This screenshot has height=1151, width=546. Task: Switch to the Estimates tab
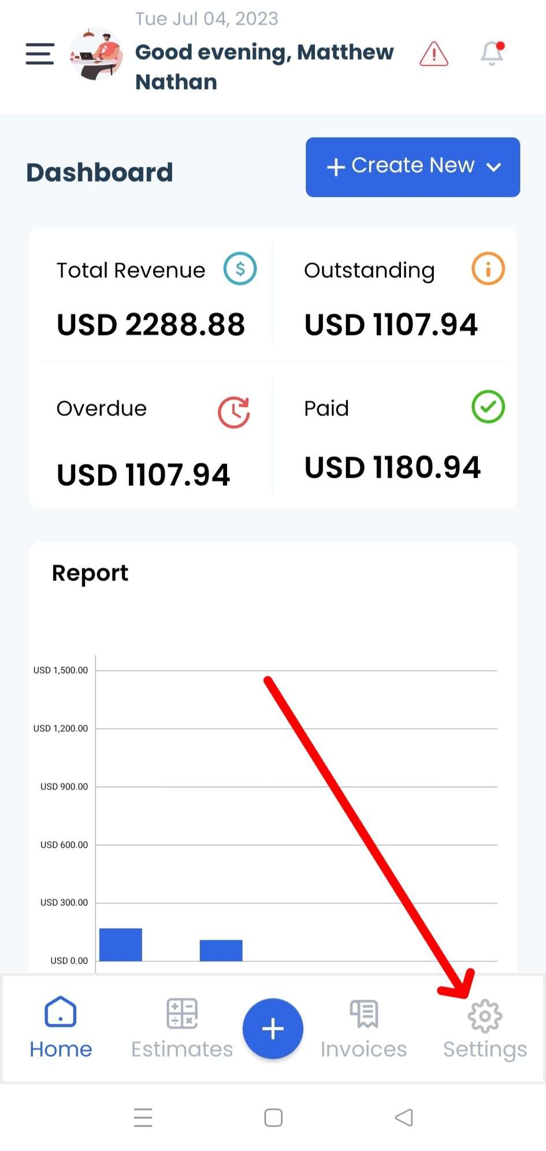click(182, 1027)
